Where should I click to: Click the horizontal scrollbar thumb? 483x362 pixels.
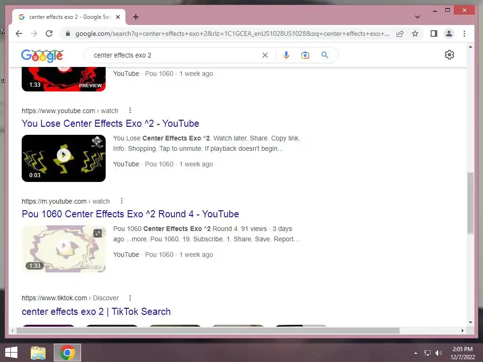coord(208,330)
